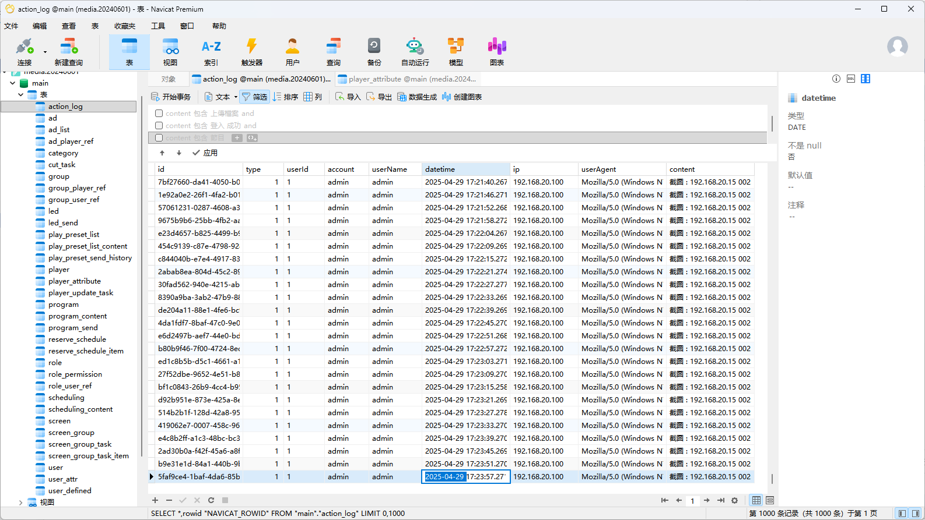Open the 视图 view toolbar icon
The width and height of the screenshot is (925, 520).
point(170,51)
